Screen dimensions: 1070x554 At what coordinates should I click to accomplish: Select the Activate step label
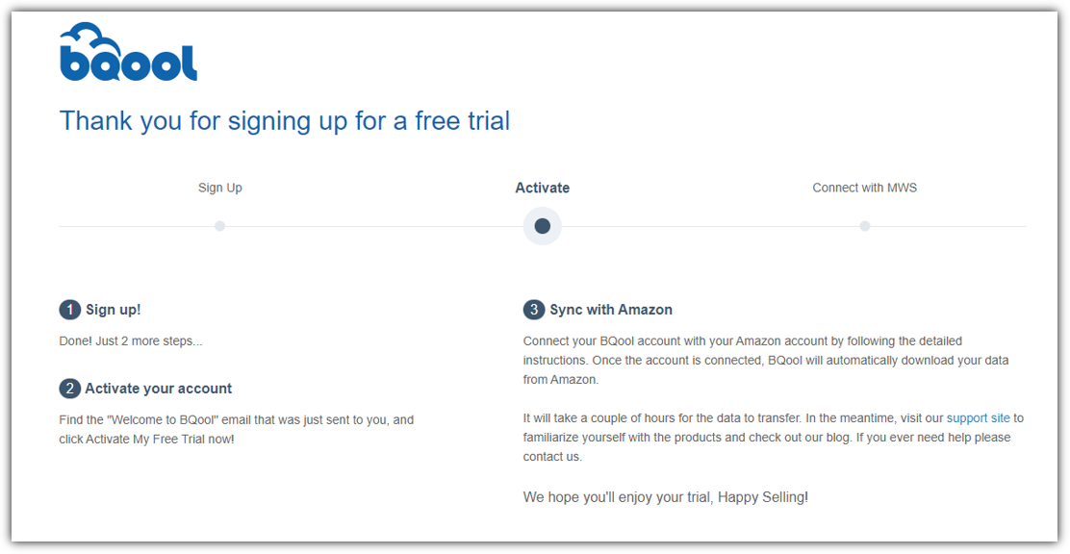[543, 188]
